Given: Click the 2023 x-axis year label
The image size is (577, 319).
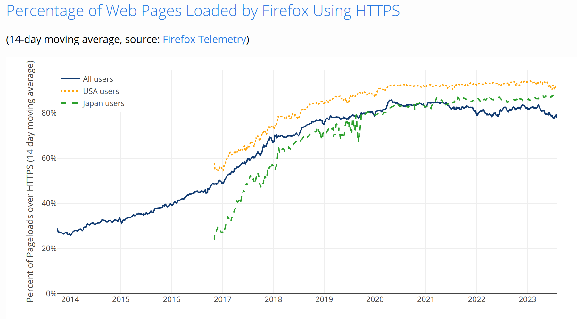Looking at the screenshot, I should 527,299.
